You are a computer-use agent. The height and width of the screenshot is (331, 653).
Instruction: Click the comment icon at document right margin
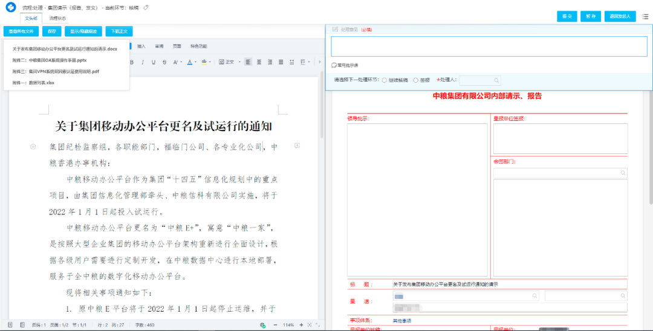(297, 146)
